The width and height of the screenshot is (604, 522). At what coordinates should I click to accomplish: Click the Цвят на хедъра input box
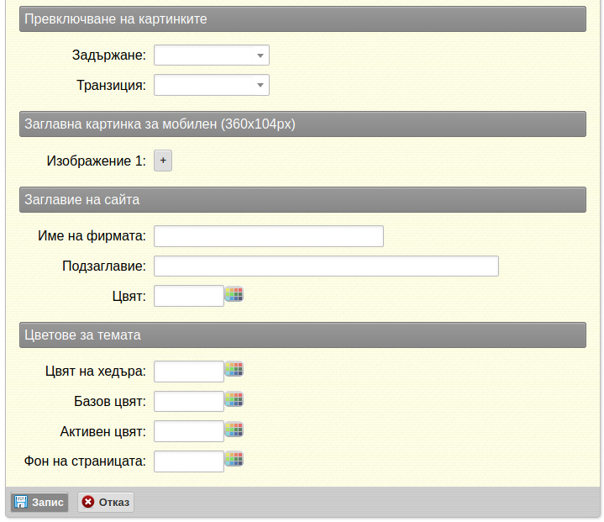click(x=189, y=372)
